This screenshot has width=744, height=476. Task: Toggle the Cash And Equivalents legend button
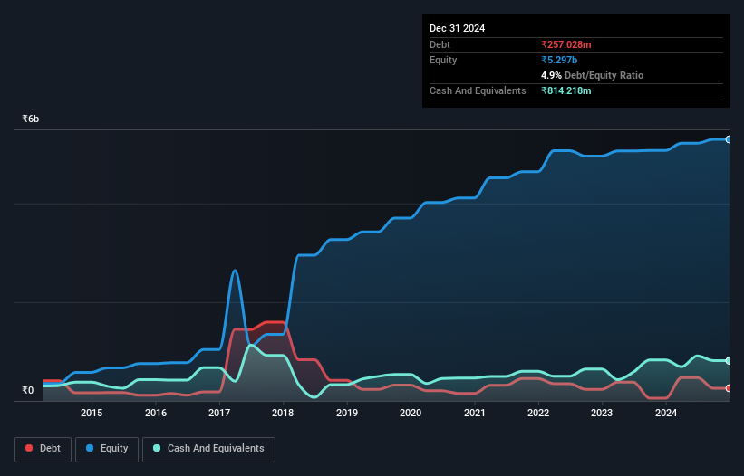pyautogui.click(x=208, y=449)
